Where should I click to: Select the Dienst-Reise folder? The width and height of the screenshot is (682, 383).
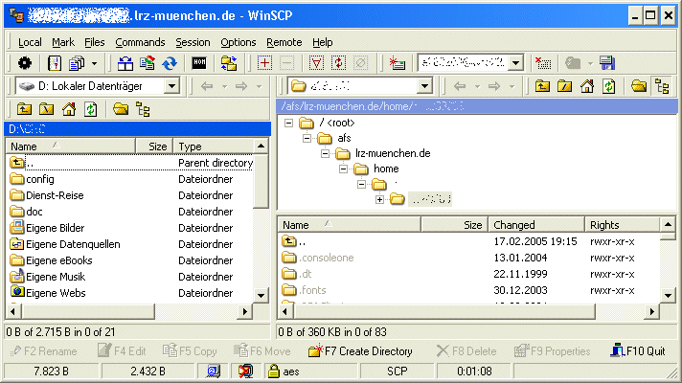(55, 195)
